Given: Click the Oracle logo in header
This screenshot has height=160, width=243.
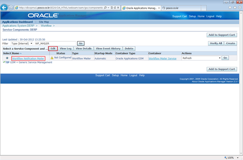Looking at the screenshot, I should coord(43,16).
